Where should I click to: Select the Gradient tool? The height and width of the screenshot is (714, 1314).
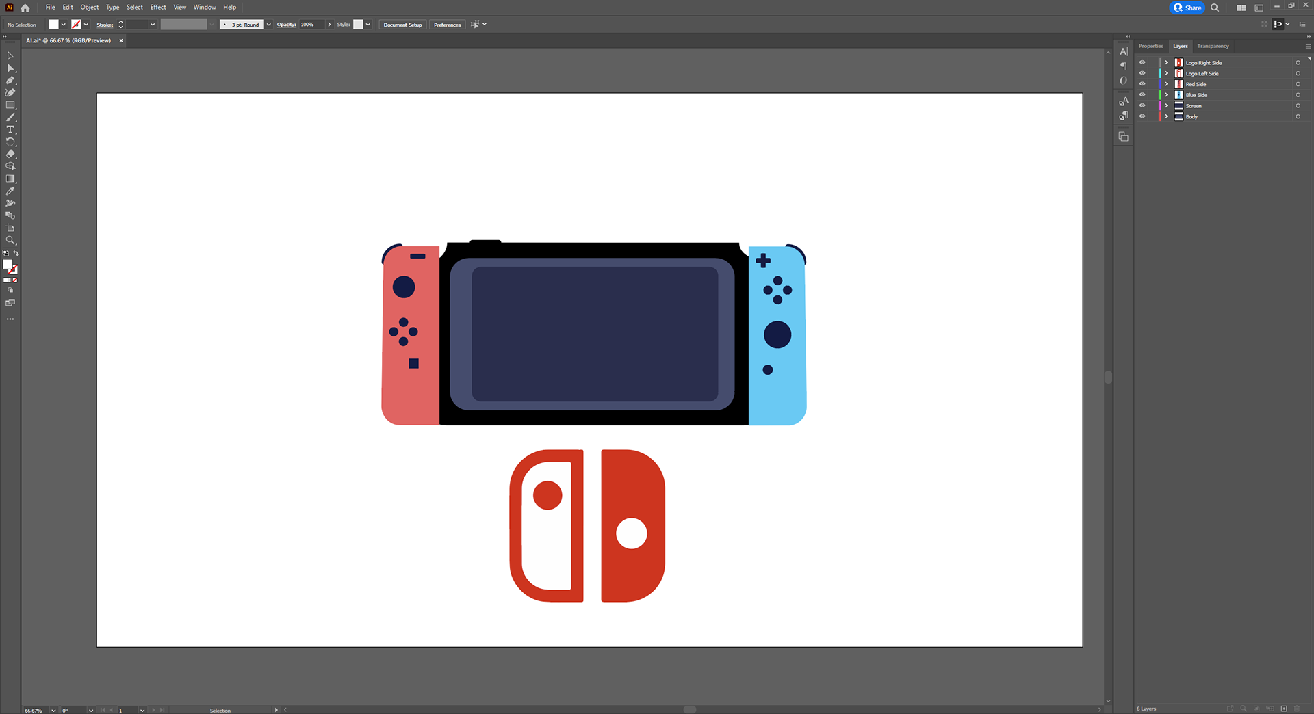coord(10,179)
